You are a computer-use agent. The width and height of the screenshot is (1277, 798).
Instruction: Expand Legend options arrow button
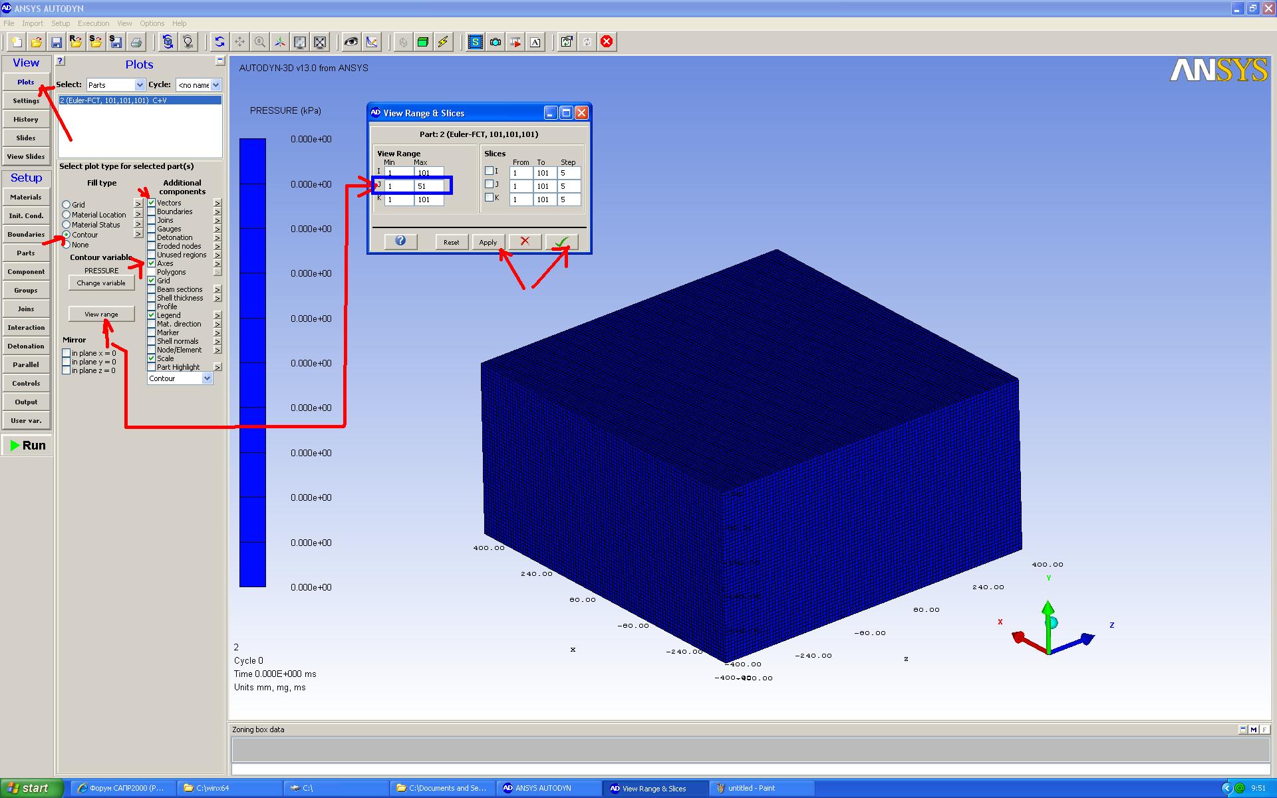(x=217, y=315)
